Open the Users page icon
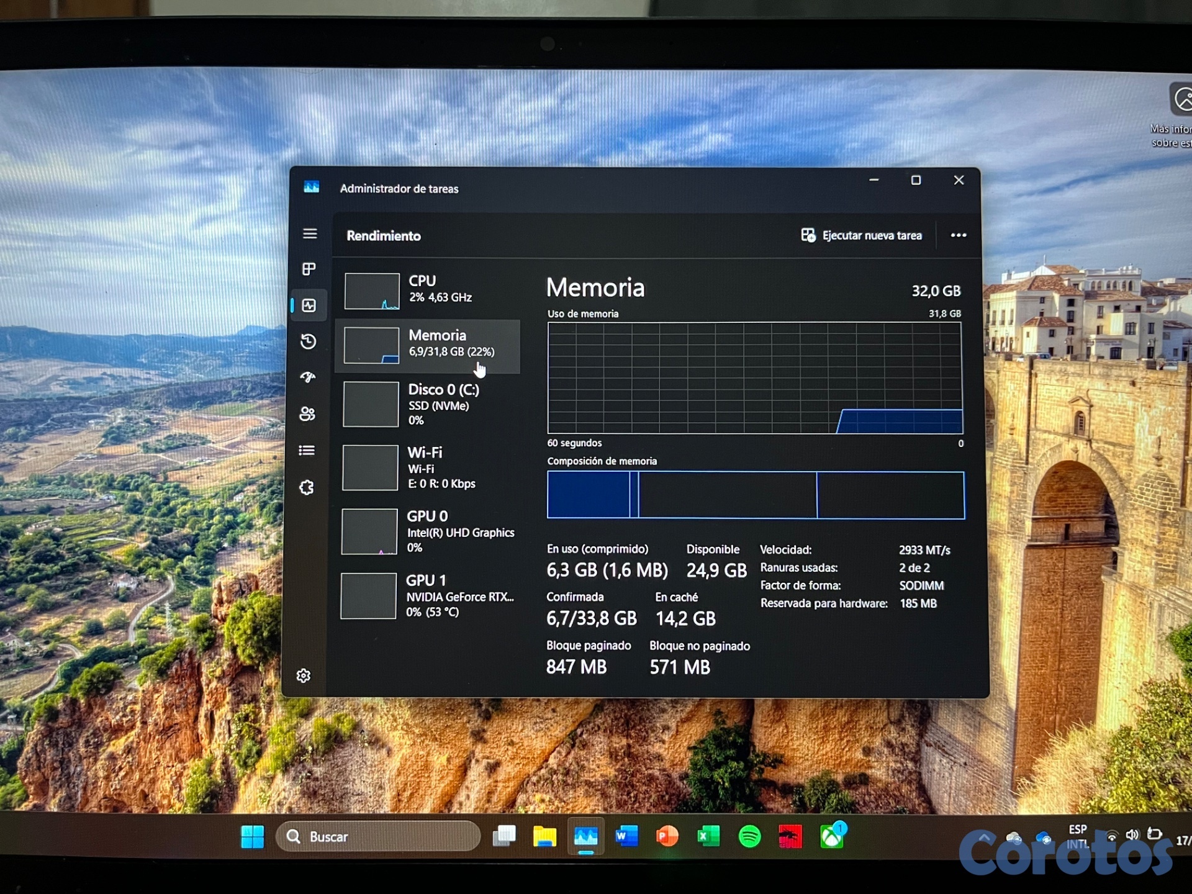This screenshot has height=894, width=1192. [307, 413]
